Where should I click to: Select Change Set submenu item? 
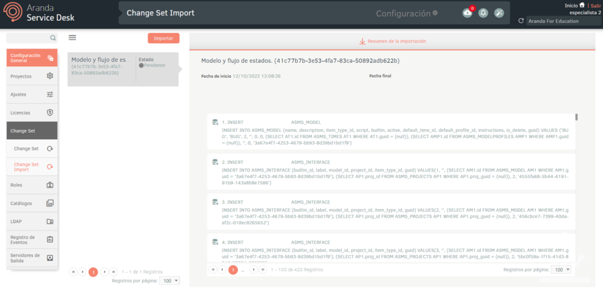click(32, 149)
